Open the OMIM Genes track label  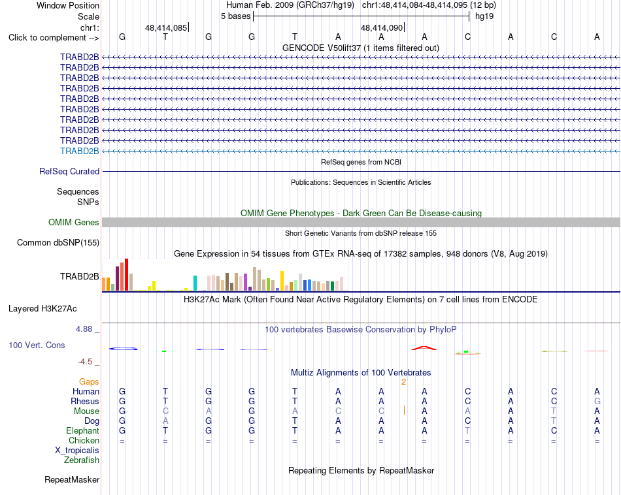[x=74, y=223]
